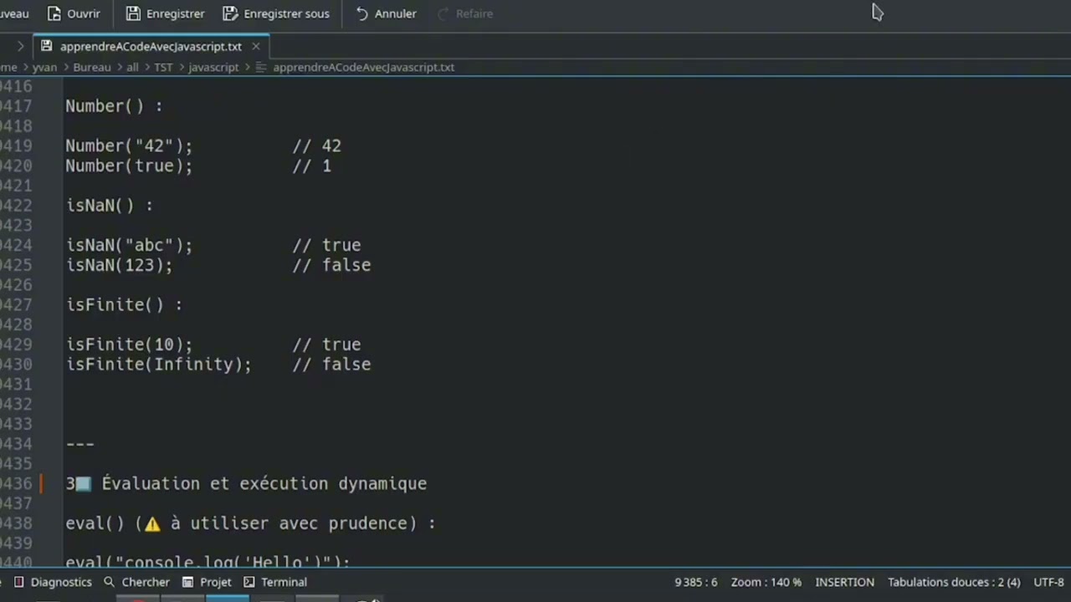The image size is (1071, 602).
Task: Select the apprendreACodeAvecJavascript.txt tab
Action: click(151, 46)
